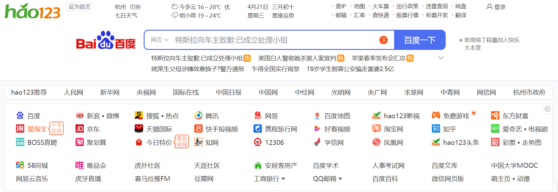Click the 爱淘宝 red icon

point(20,129)
